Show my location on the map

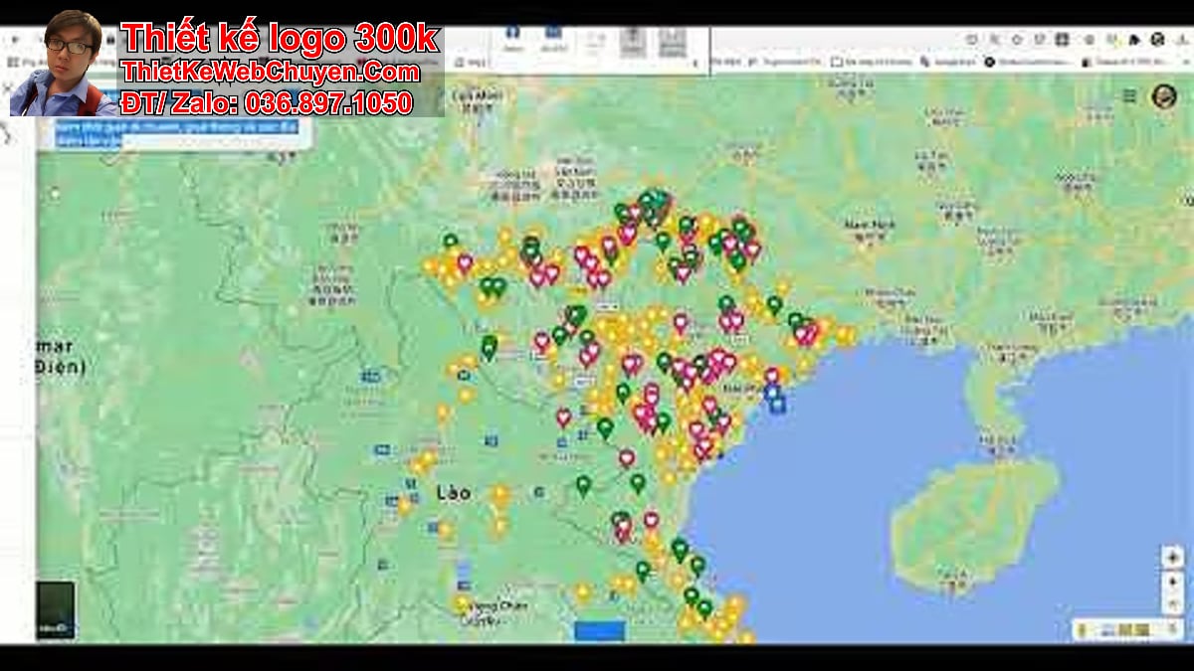click(x=1172, y=557)
